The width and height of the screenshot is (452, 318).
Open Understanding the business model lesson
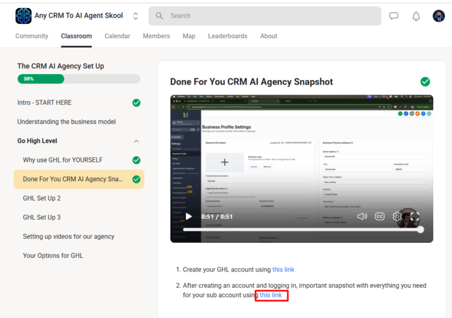point(67,122)
